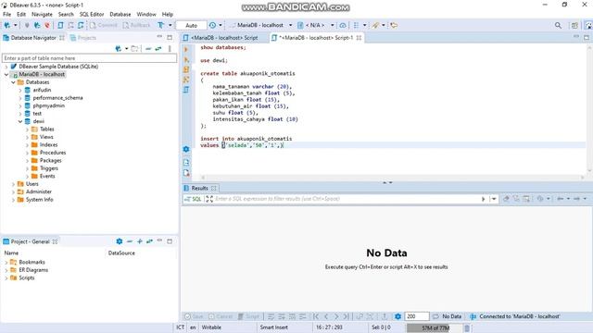Click the plus add icon in Project panel
This screenshot has height=333, width=593.
(x=140, y=241)
